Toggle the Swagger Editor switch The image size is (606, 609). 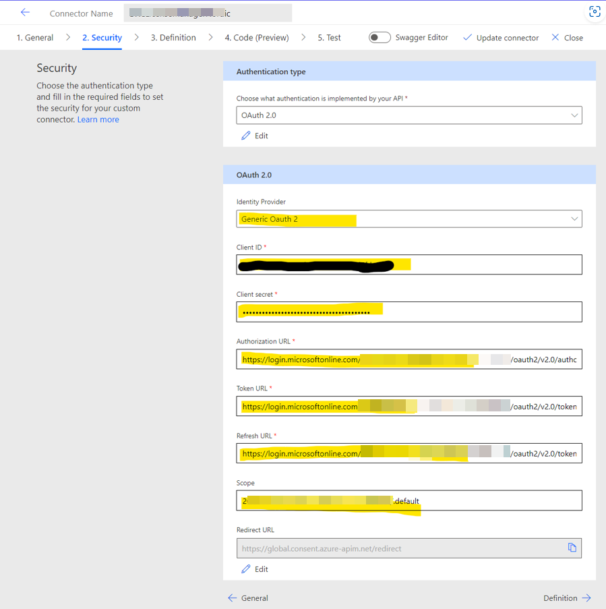[x=380, y=38]
